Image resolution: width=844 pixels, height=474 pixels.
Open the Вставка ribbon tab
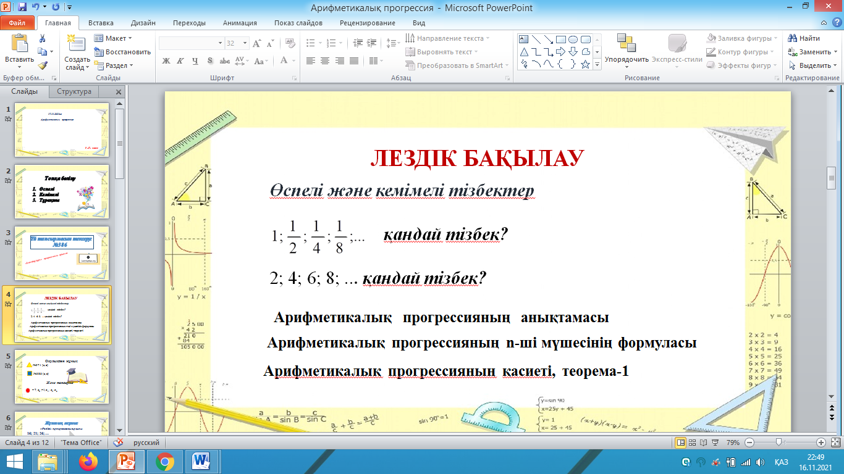click(x=101, y=23)
